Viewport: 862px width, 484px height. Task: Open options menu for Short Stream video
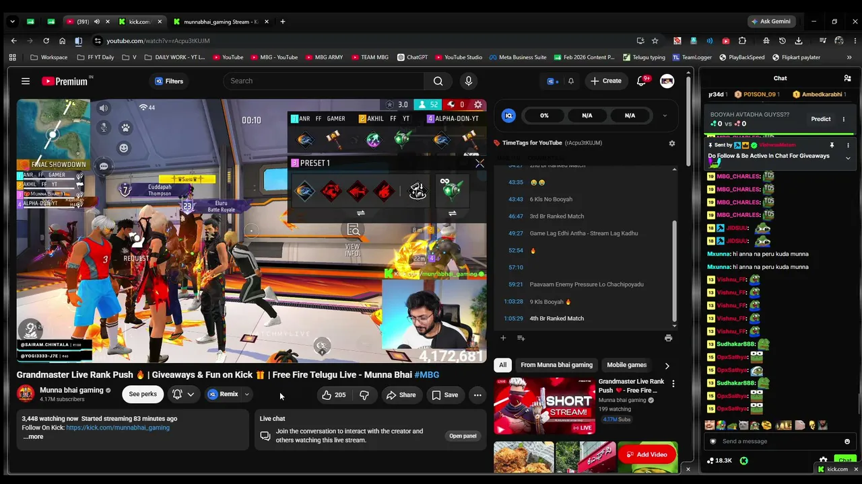click(x=673, y=384)
